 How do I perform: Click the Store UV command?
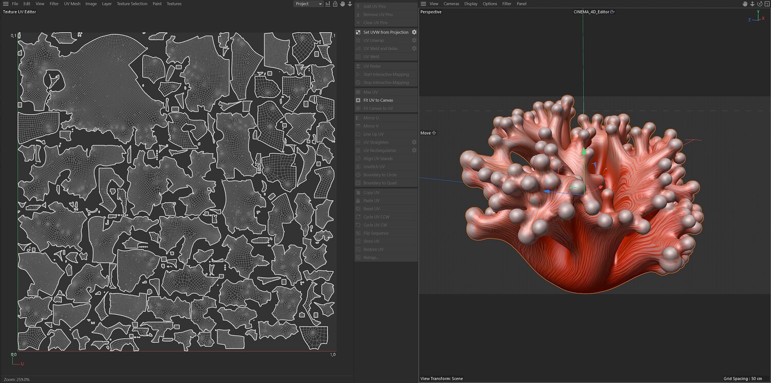(386, 241)
